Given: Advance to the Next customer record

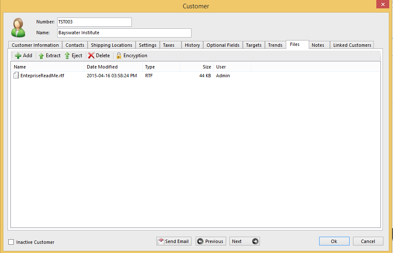Looking at the screenshot, I should pos(244,241).
